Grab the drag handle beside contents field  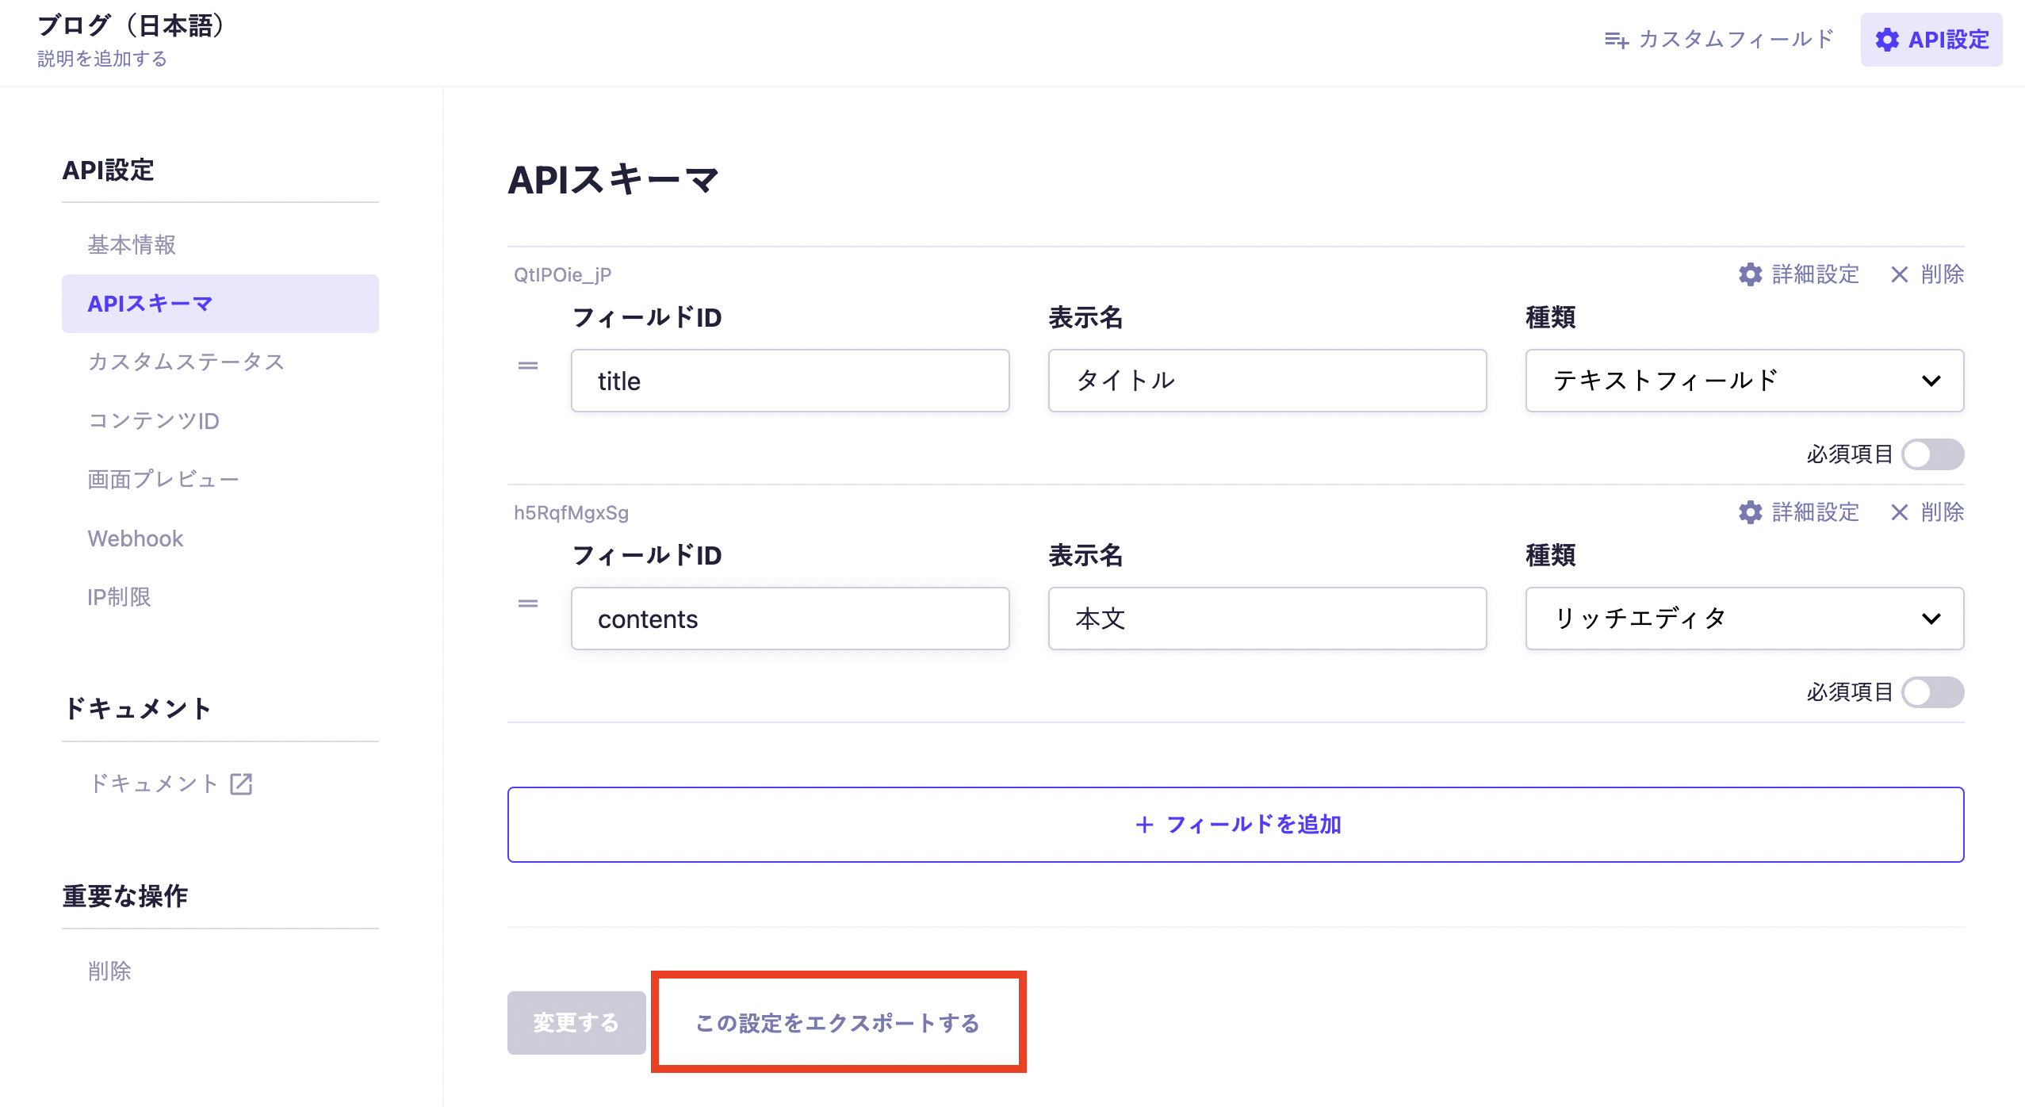point(528,603)
